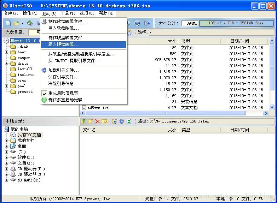The height and width of the screenshot is (203, 277).
Task: Click the green disc icon beside 制作多重启动光碟
Action: pyautogui.click(x=44, y=100)
